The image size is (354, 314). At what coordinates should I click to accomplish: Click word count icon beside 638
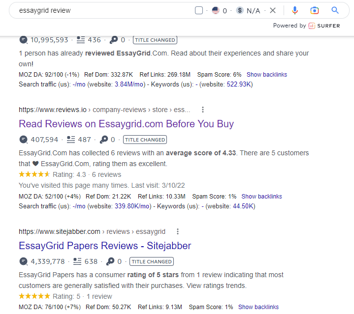[77, 261]
